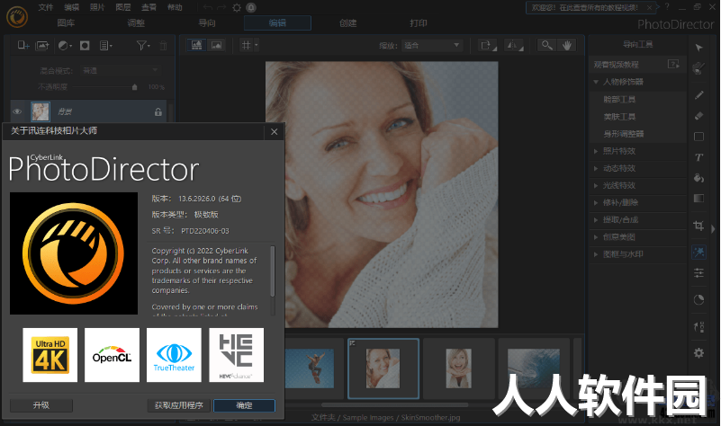Add a photo layer from image
Viewport: 721px width, 426px height.
tap(41, 45)
